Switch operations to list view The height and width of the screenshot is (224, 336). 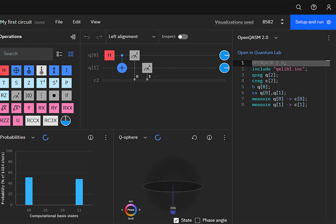click(59, 54)
